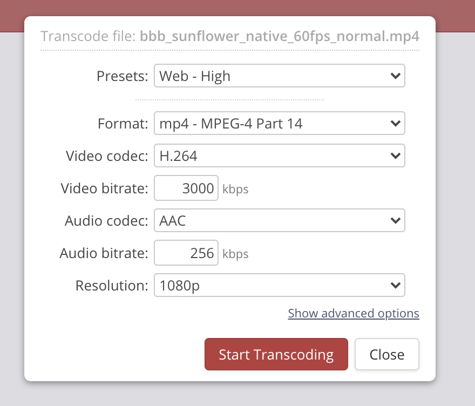475x406 pixels.
Task: Click the "Audio codec:" label text
Action: 106,220
